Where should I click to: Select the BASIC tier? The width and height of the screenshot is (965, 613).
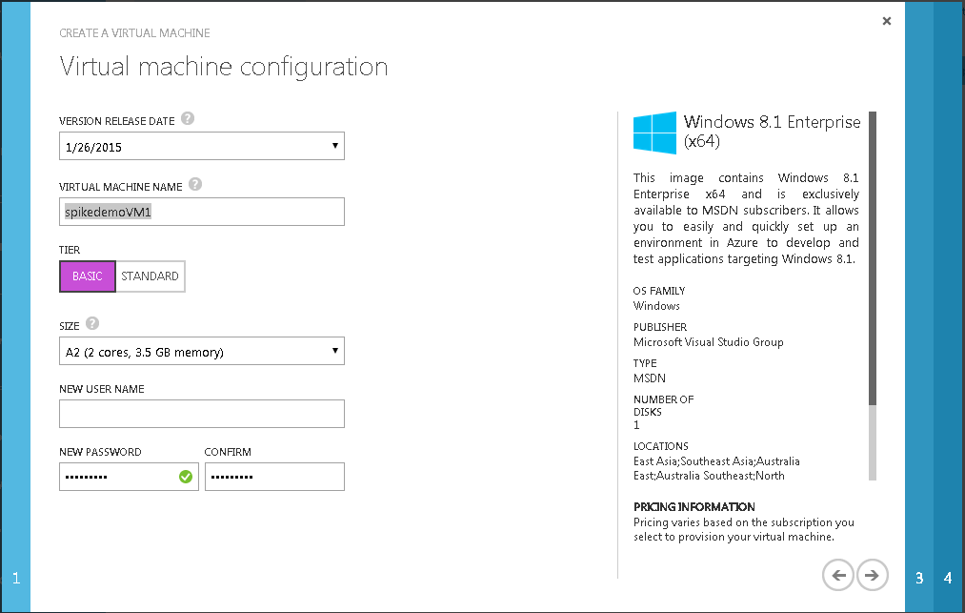tap(88, 276)
